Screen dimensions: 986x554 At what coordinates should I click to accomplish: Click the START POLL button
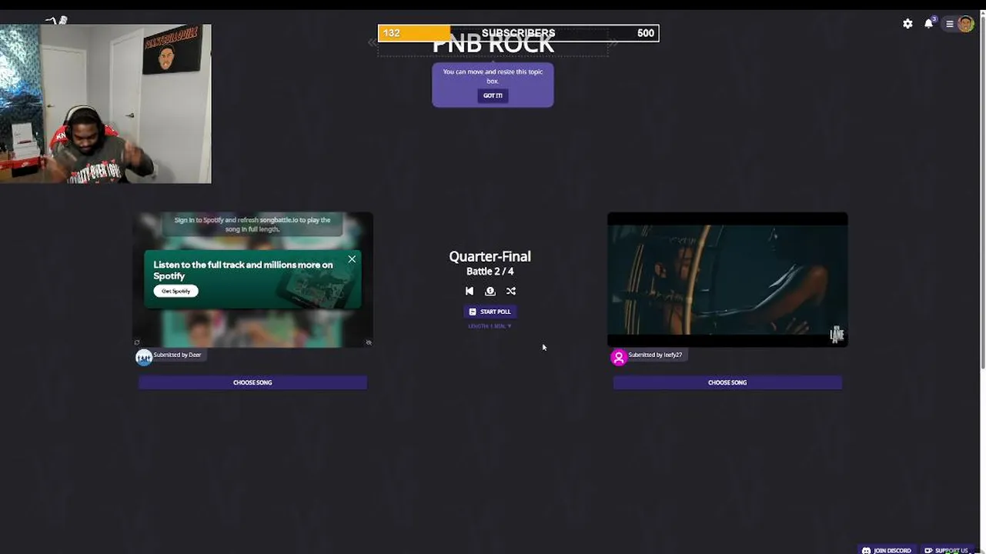tap(490, 312)
